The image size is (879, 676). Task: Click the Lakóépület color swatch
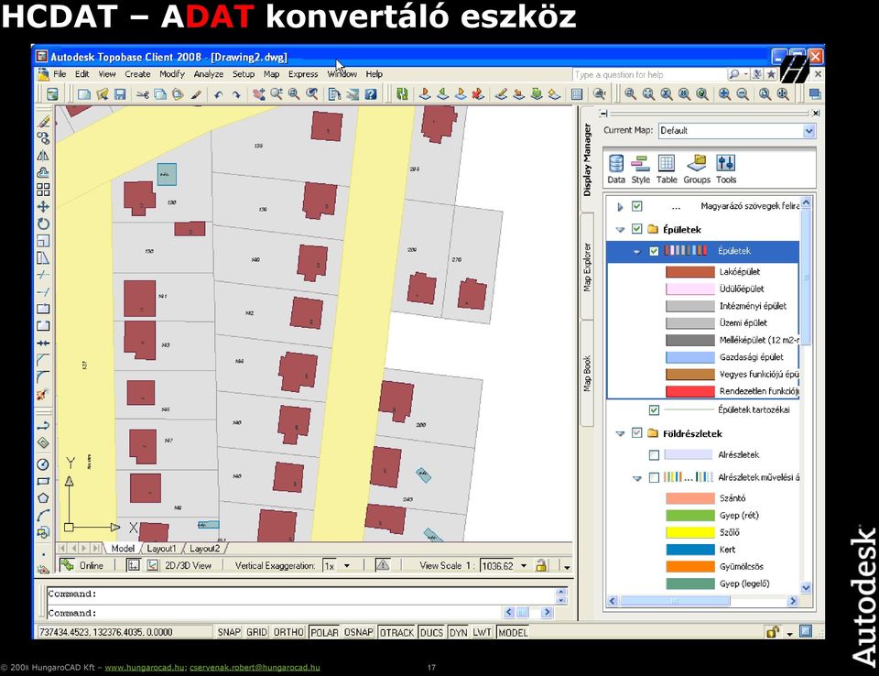tap(690, 272)
